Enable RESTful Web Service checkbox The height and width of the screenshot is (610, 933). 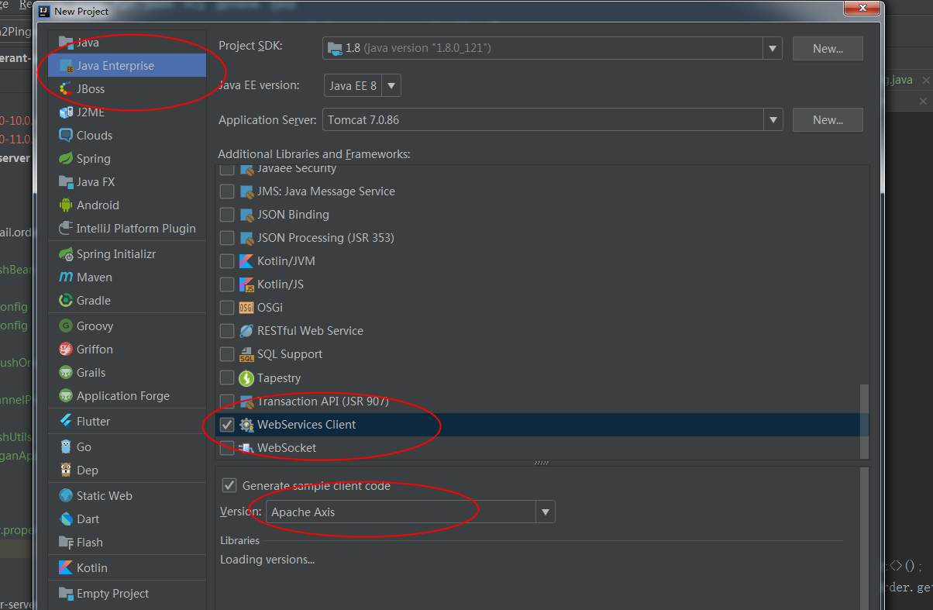point(227,331)
